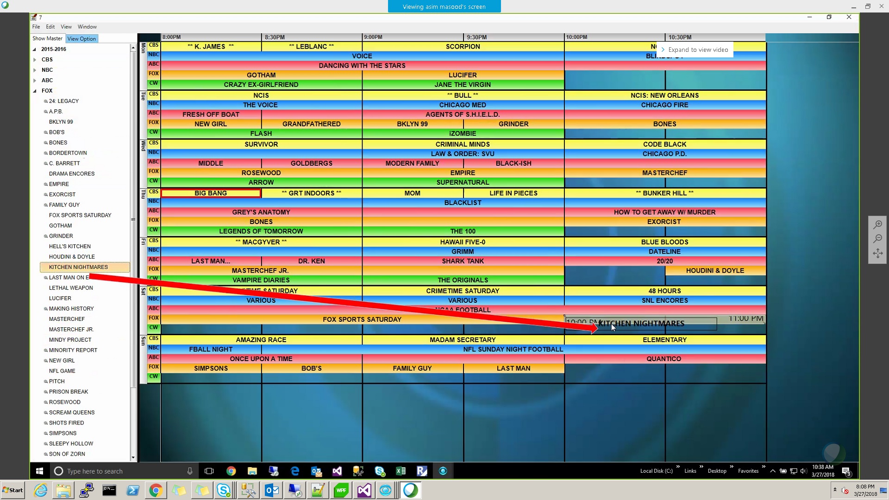This screenshot has width=889, height=500.
Task: Open the File menu
Action: (36, 27)
